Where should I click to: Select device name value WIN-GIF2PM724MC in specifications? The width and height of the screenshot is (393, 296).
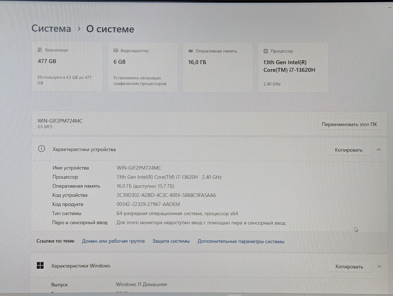tap(139, 168)
